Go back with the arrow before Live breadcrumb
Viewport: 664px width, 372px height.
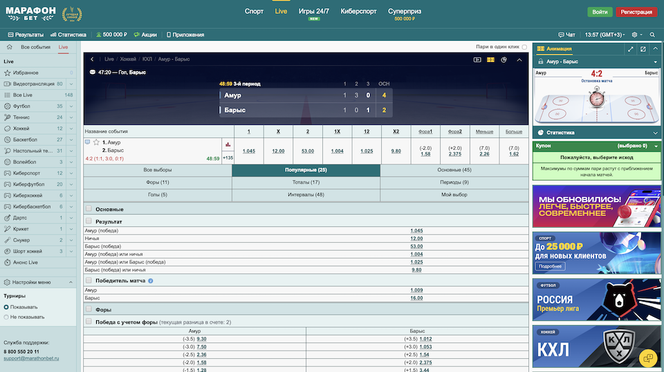pyautogui.click(x=92, y=59)
